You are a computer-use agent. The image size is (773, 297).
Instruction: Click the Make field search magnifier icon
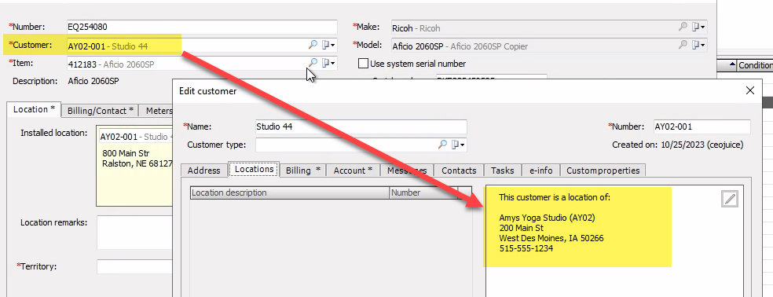pos(683,27)
